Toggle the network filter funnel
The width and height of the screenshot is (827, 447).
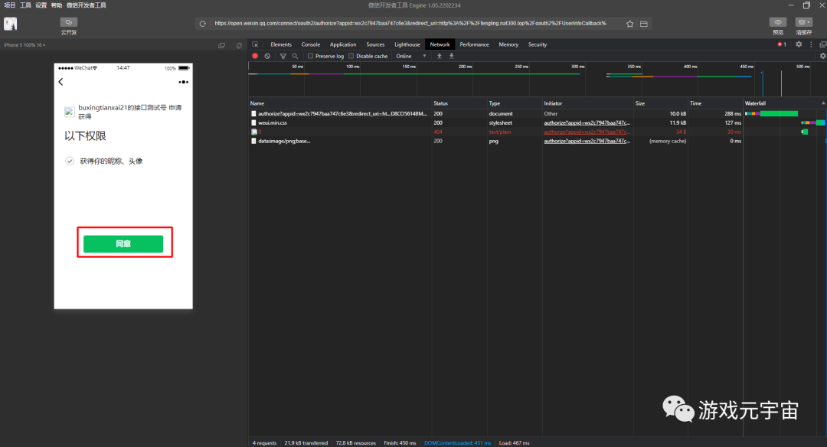pos(283,56)
